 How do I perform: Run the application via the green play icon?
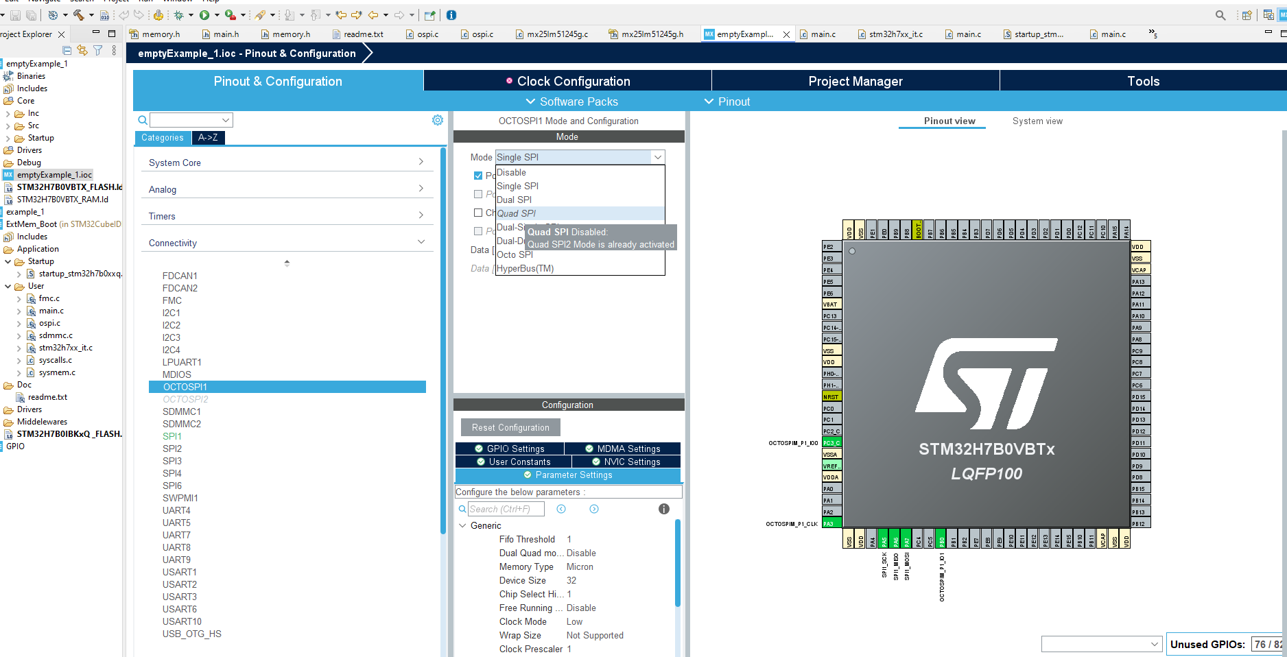click(x=204, y=14)
